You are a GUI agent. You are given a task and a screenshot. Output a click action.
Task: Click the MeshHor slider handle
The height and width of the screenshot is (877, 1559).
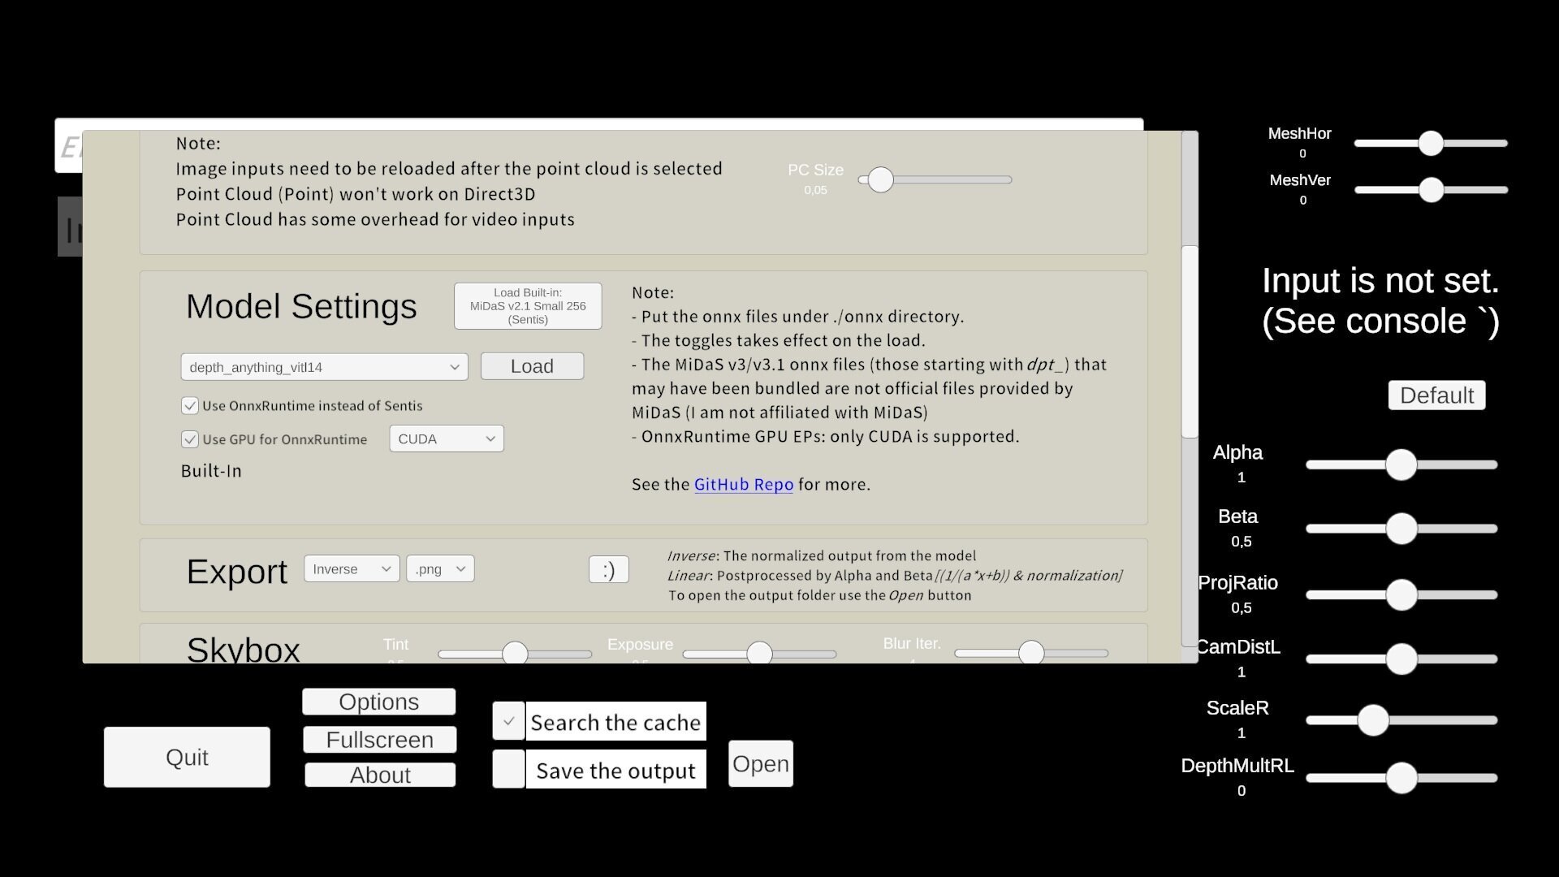pyautogui.click(x=1431, y=143)
